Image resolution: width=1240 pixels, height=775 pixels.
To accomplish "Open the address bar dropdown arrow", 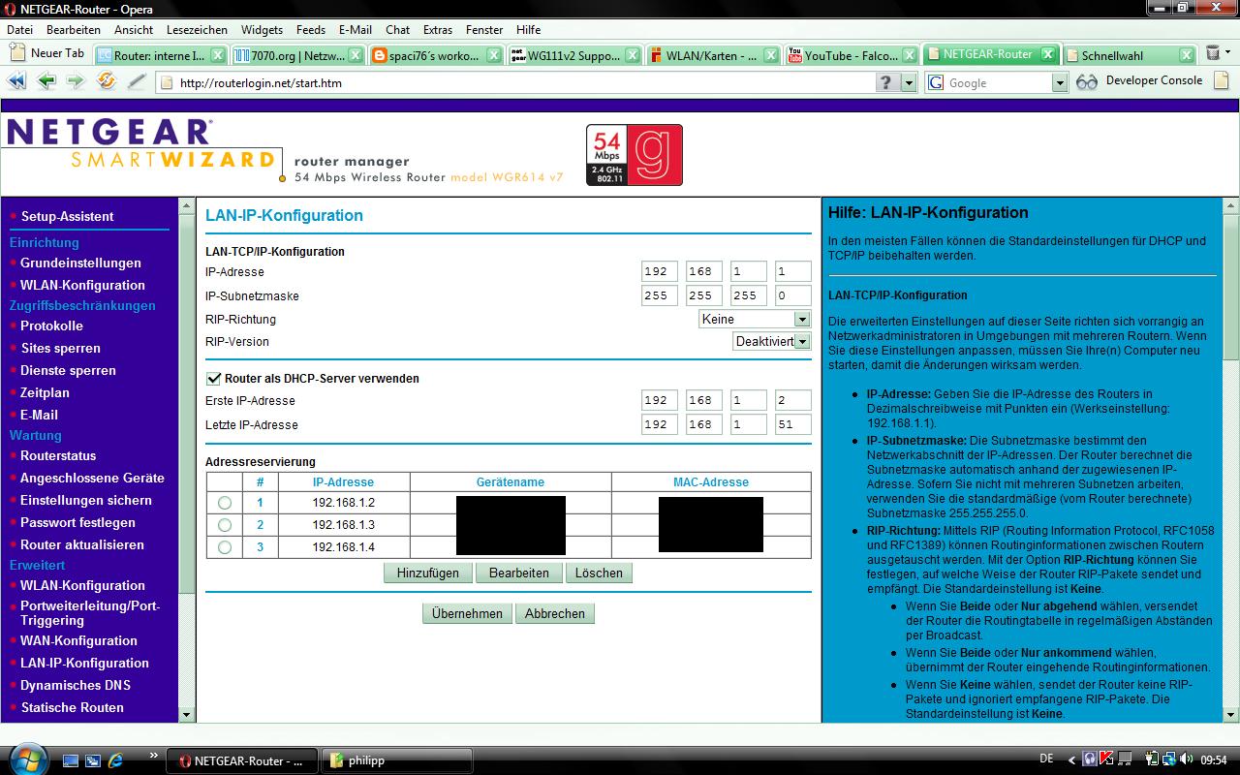I will [x=909, y=83].
